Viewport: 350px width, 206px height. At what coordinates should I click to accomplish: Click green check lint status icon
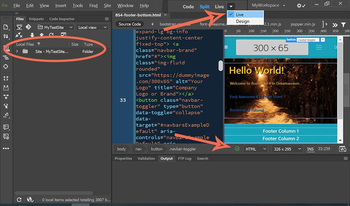(237, 148)
